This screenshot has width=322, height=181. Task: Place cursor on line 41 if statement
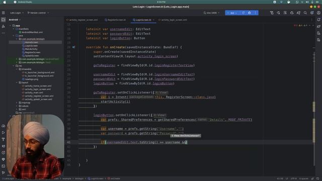click(x=144, y=142)
